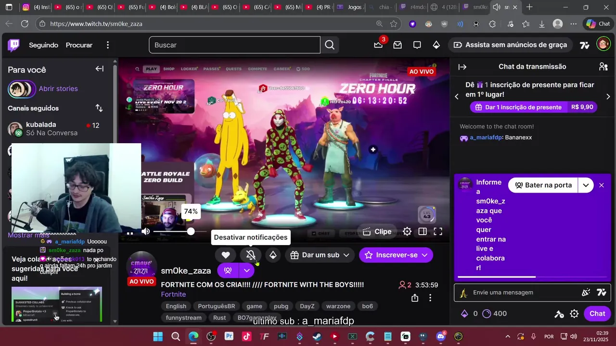
Task: Open the 7TV emote menu in chat input
Action: coord(602,292)
